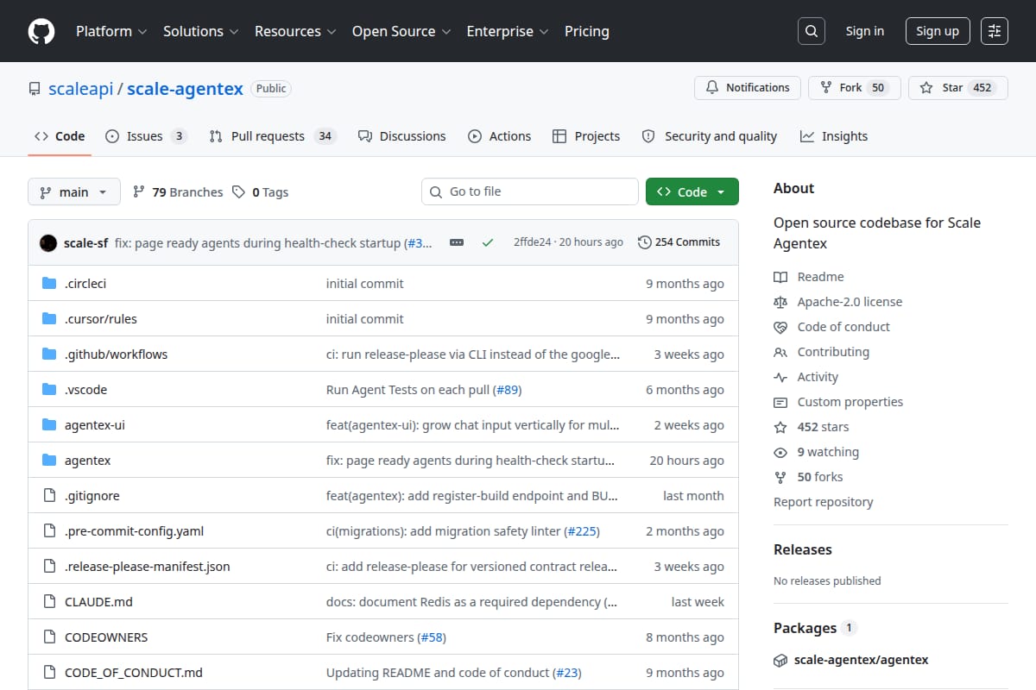This screenshot has width=1036, height=690.
Task: Open the Activity link
Action: point(806,377)
